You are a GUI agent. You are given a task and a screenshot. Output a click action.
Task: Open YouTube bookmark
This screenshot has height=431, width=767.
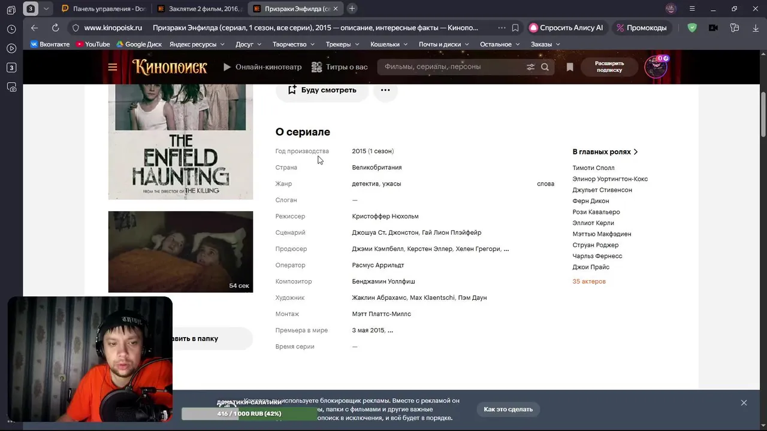93,44
